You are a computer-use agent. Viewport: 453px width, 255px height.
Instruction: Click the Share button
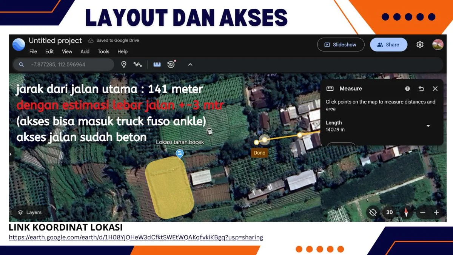click(x=388, y=45)
